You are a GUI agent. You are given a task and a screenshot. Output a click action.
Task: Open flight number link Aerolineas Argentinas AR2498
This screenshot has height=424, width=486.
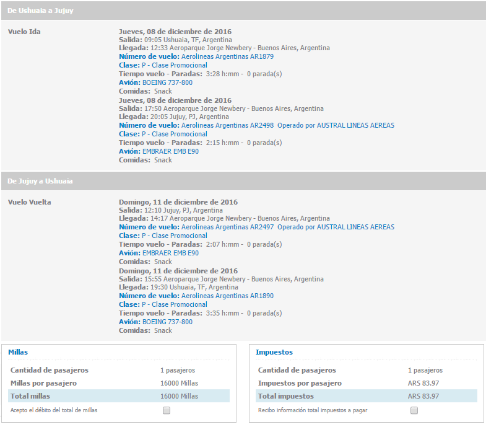tap(227, 125)
